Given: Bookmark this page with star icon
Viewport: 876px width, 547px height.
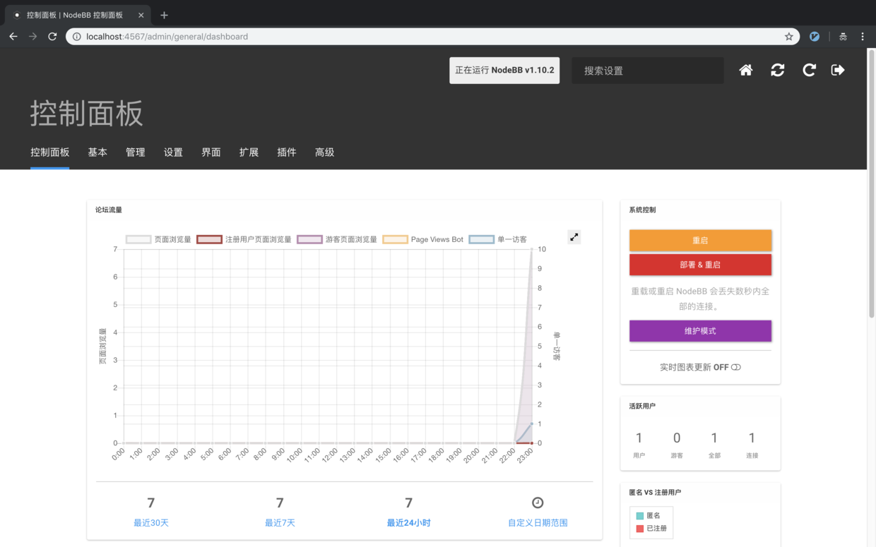Looking at the screenshot, I should 789,37.
